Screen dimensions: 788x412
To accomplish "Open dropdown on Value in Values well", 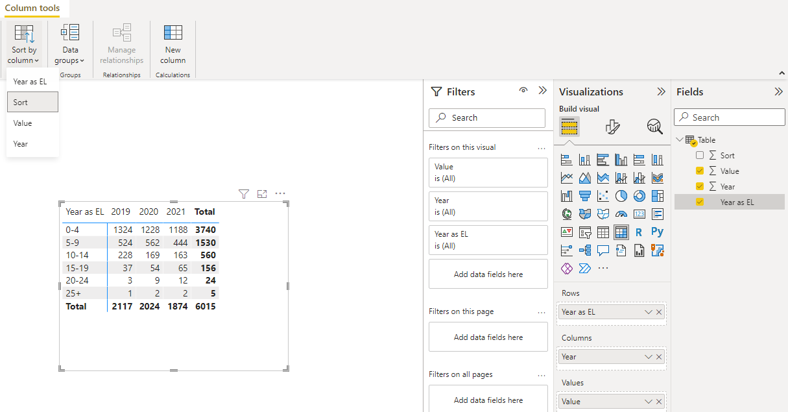I will click(648, 402).
